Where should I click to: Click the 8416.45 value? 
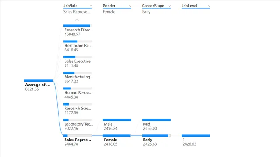71,50
